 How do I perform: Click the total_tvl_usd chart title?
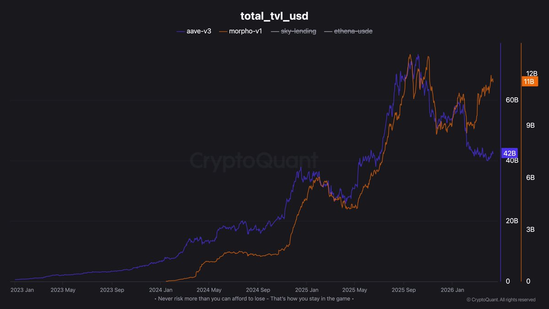point(274,16)
